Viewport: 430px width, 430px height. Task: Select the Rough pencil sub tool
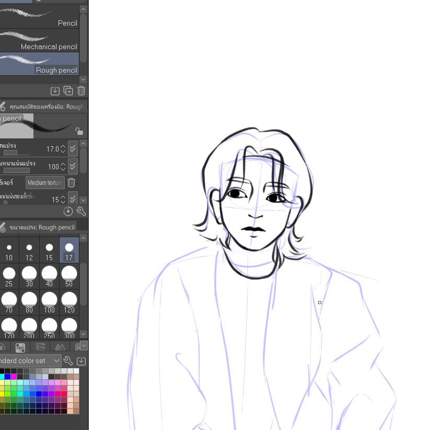pos(39,64)
